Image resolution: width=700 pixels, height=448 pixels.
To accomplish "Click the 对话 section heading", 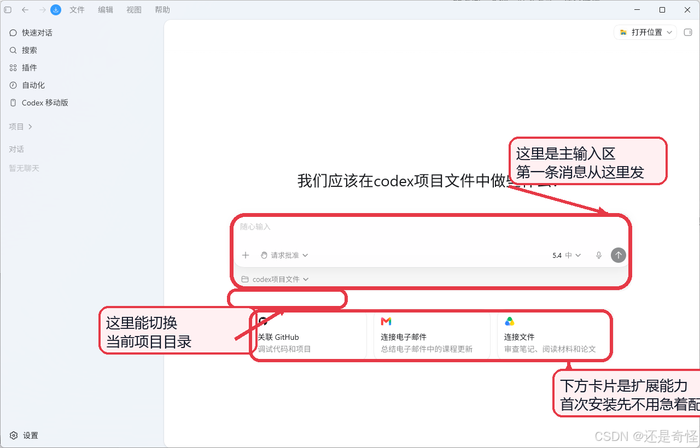I will pos(16,149).
